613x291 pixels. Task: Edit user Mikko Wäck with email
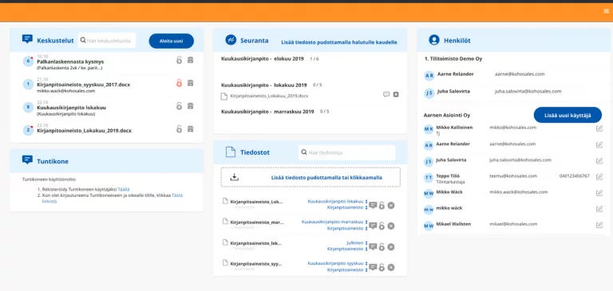click(599, 193)
